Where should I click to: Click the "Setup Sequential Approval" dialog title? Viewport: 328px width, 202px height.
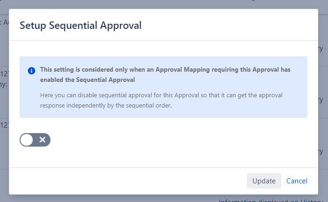coord(80,25)
